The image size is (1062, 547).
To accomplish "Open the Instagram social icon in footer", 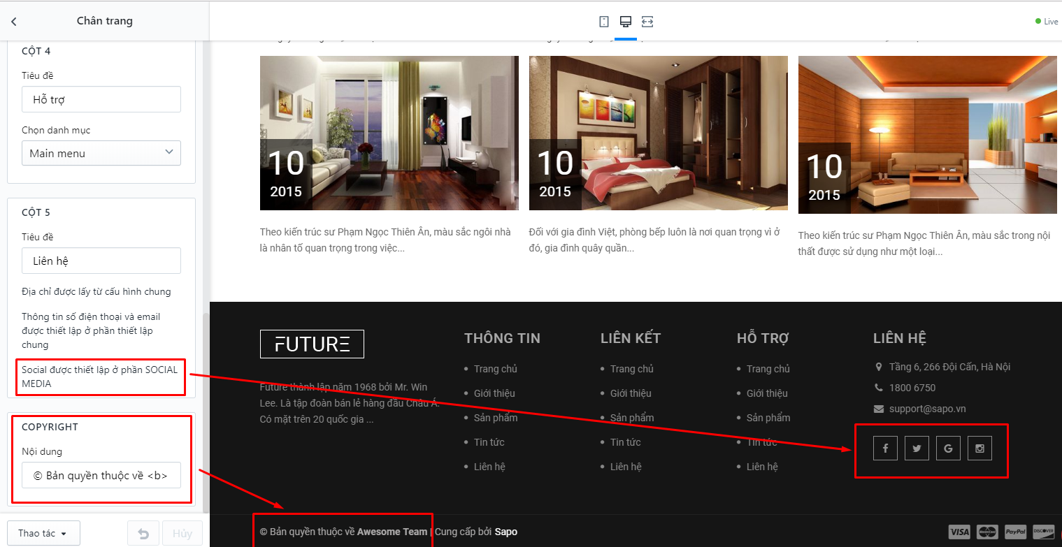I will 980,448.
